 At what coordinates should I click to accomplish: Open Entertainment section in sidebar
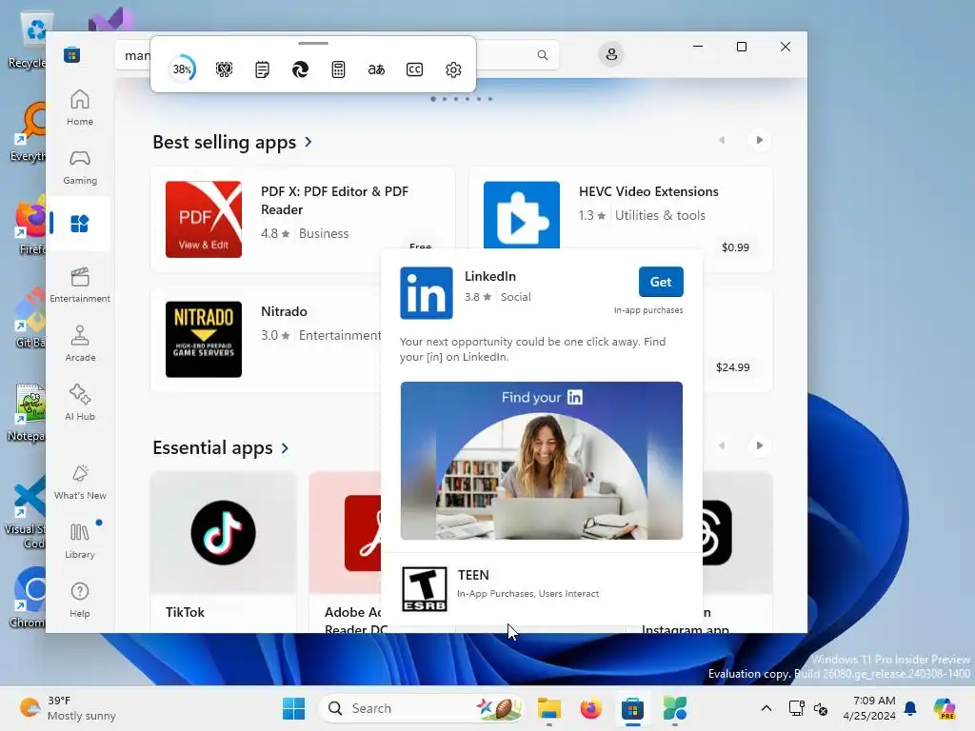80,285
